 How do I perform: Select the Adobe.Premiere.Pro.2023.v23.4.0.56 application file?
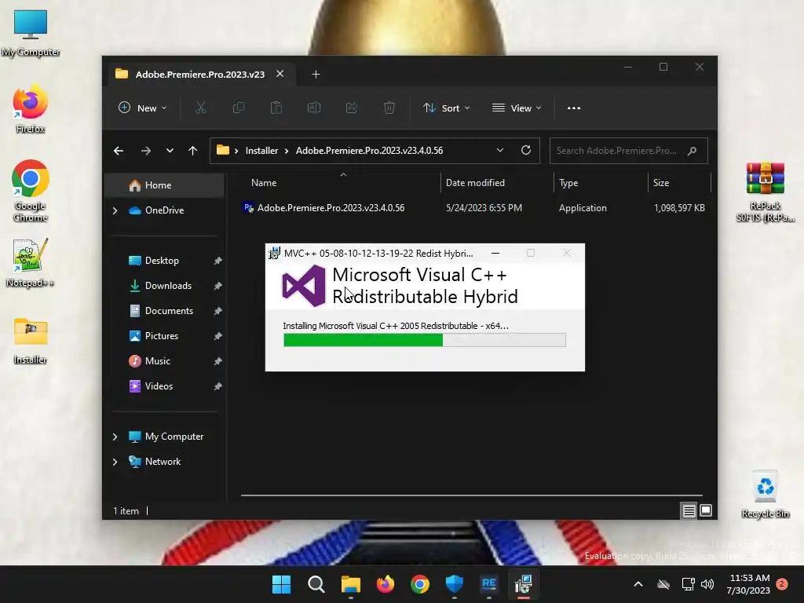tap(473, 208)
